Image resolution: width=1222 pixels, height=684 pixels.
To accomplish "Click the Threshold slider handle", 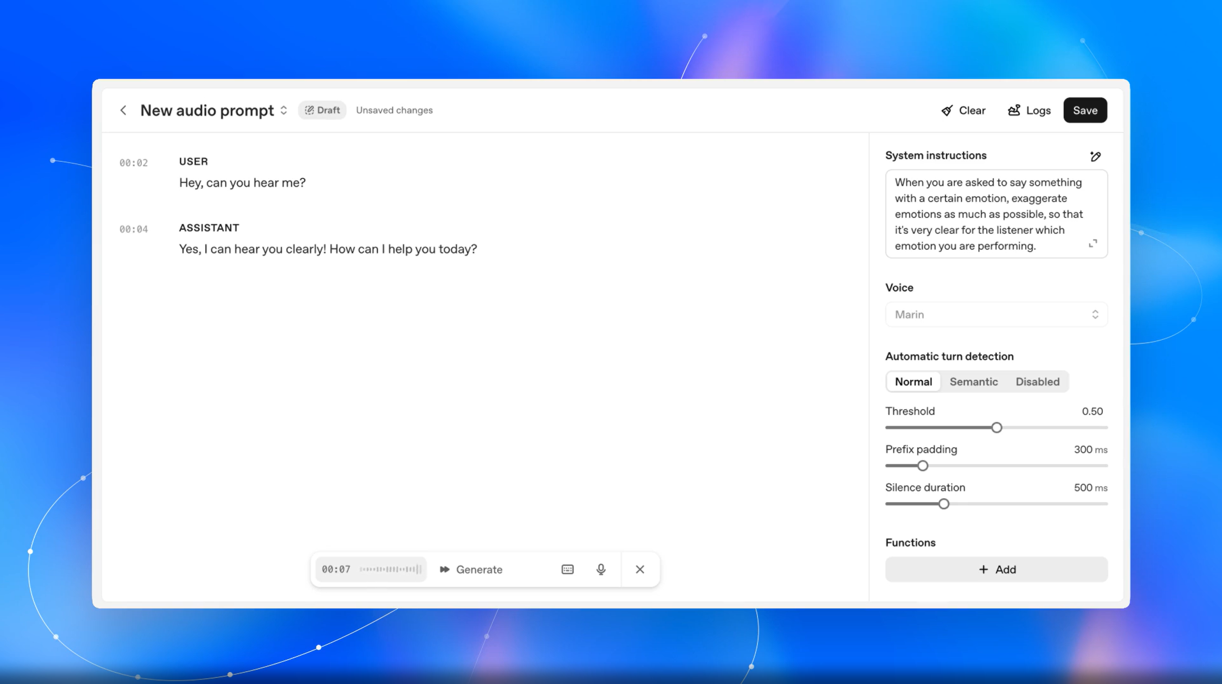I will (x=996, y=428).
